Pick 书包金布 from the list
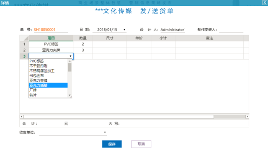 point(48,75)
